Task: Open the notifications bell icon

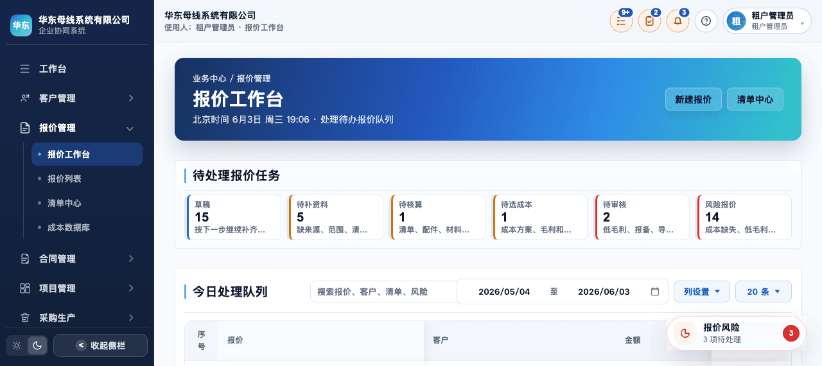Action: coord(678,21)
